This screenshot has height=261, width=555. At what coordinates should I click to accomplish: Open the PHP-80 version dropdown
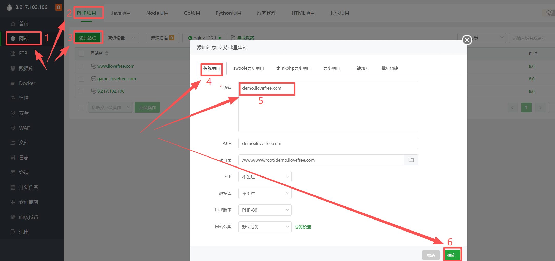point(265,210)
